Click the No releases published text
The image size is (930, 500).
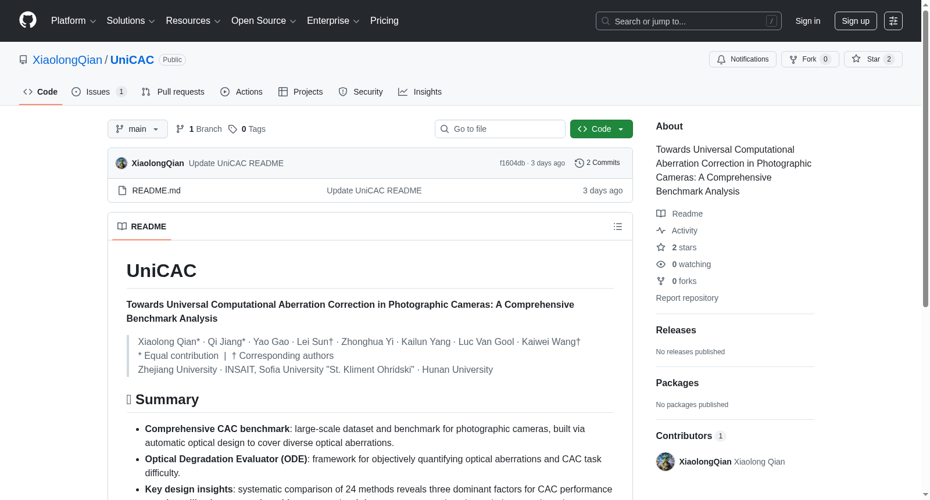691,352
